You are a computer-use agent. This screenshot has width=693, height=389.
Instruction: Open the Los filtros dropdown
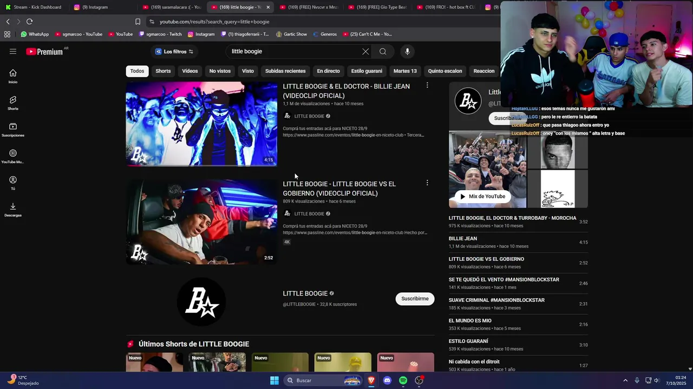pos(174,51)
